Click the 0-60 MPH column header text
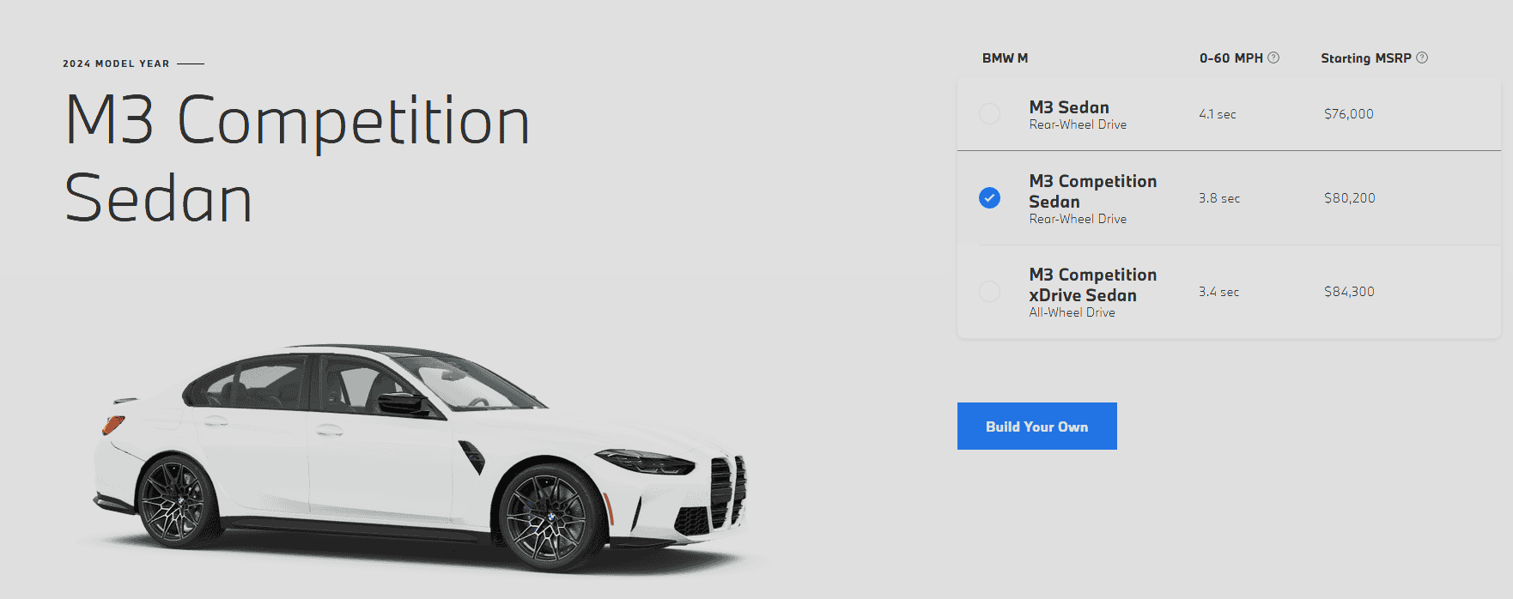Screen dimensions: 1513x599 coord(1230,58)
